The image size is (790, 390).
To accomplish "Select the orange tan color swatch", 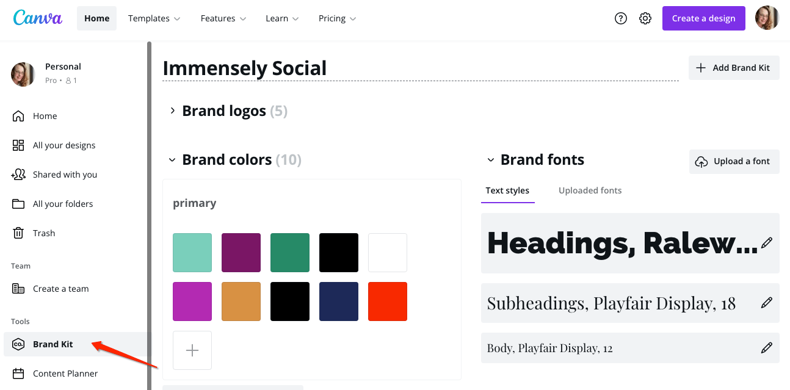I will [241, 302].
